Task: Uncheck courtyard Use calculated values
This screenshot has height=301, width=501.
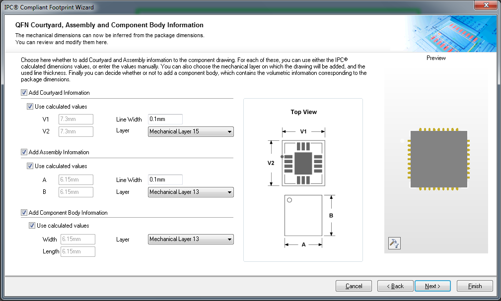Action: 30,107
